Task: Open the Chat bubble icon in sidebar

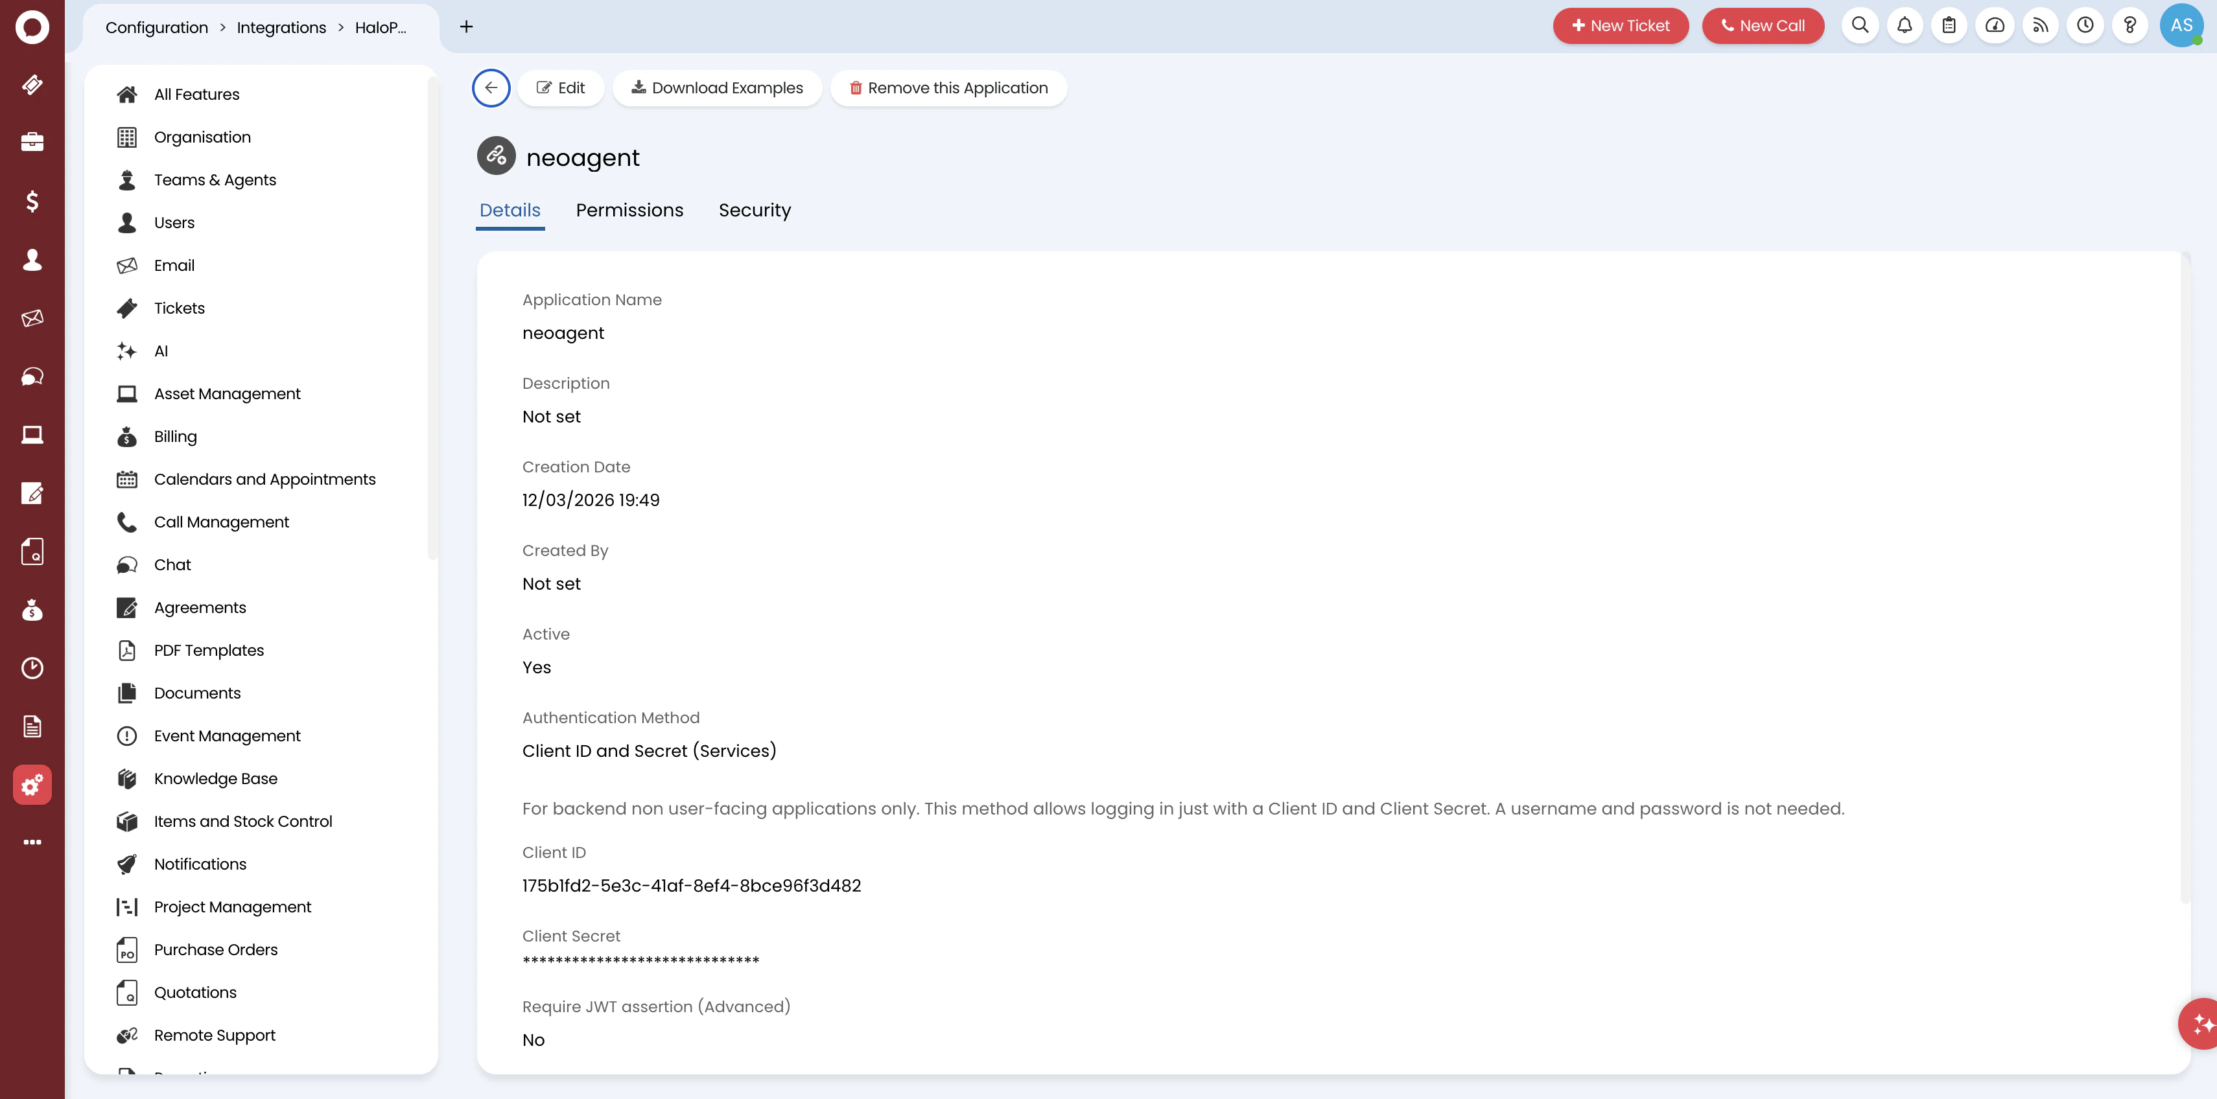Action: (32, 376)
